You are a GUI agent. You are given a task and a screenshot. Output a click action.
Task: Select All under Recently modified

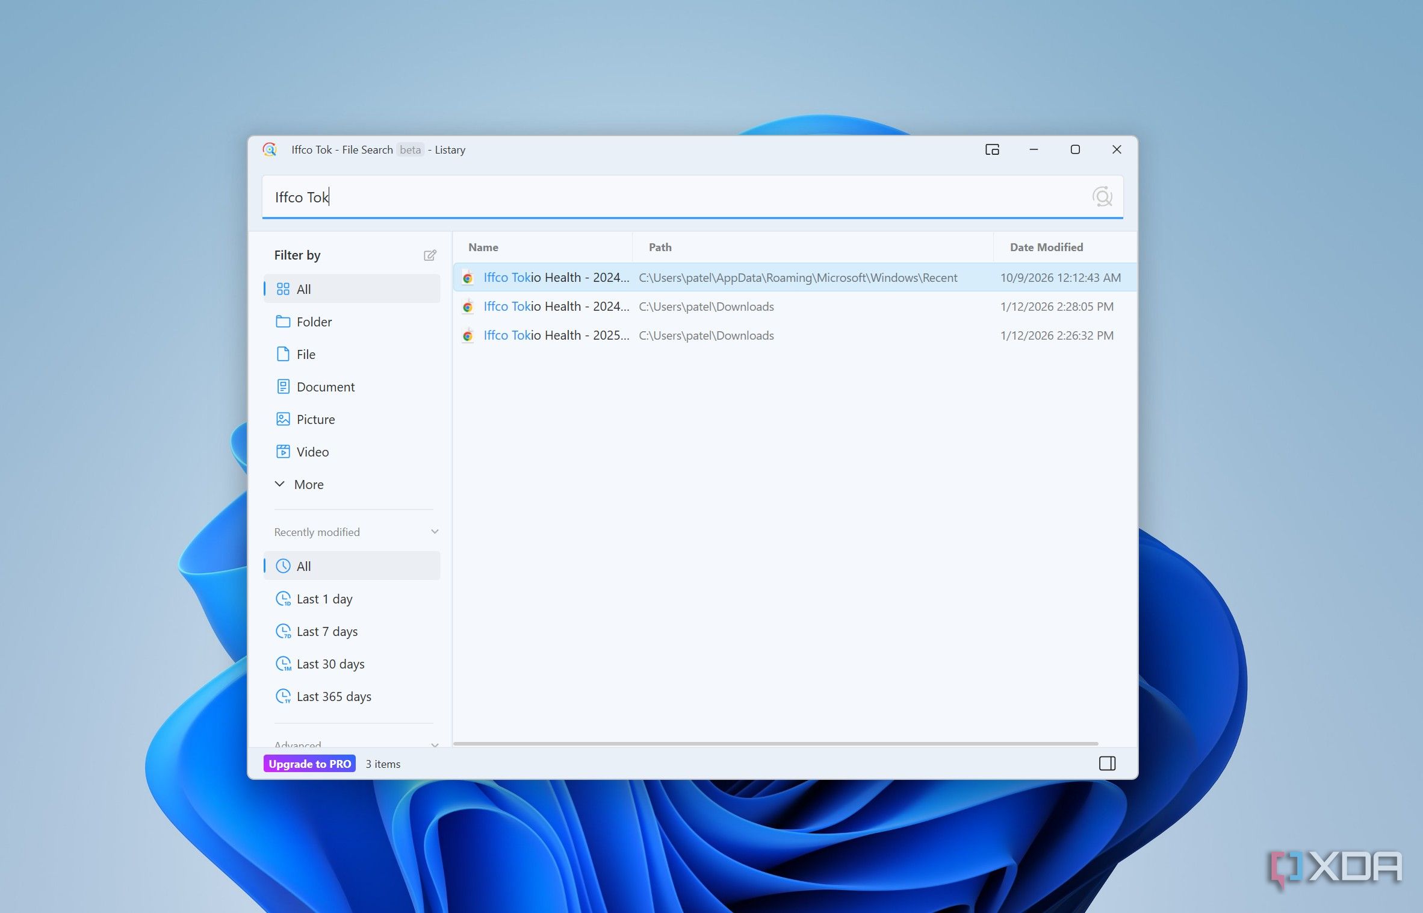tap(352, 566)
